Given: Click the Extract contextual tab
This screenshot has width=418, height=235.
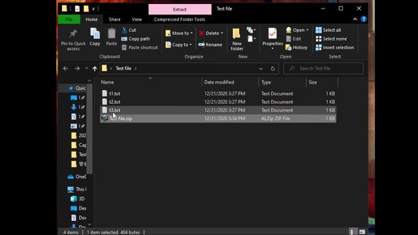Looking at the screenshot, I should coord(180,10).
